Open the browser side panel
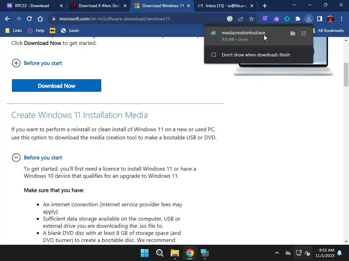Screen dimensions: 349x261 [320, 19]
